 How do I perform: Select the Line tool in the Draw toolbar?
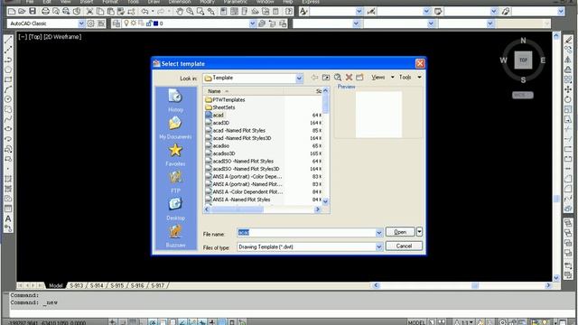click(x=8, y=40)
